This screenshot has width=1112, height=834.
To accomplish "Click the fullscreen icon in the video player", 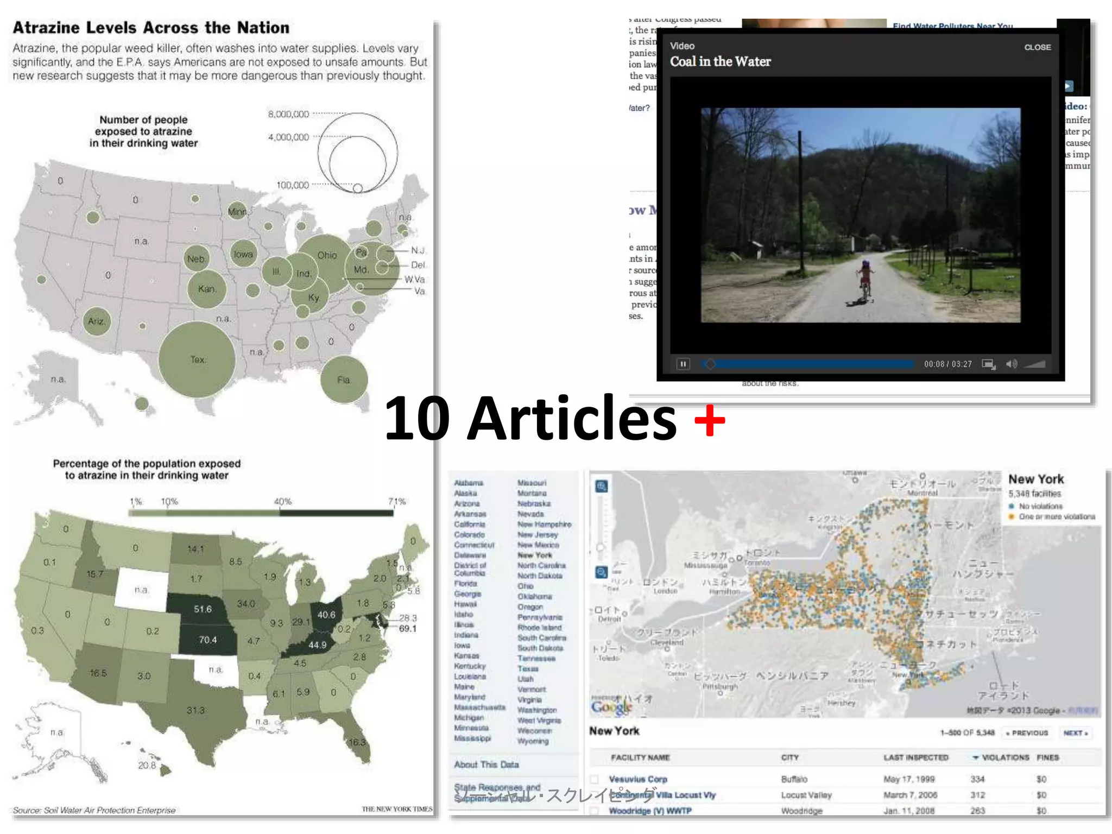I will coord(988,364).
